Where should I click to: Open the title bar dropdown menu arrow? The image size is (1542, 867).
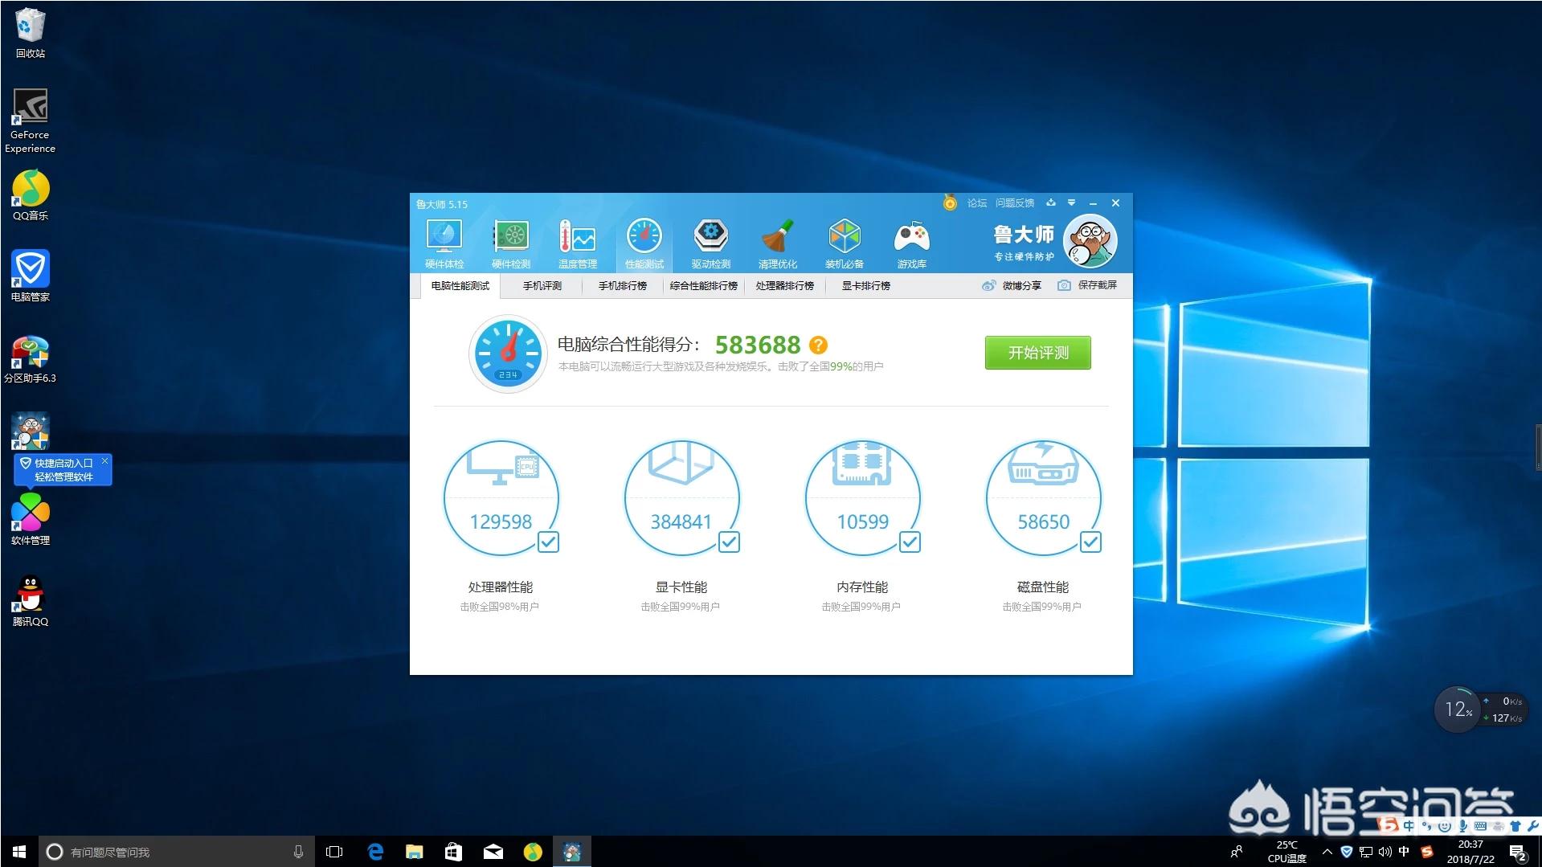coord(1071,202)
